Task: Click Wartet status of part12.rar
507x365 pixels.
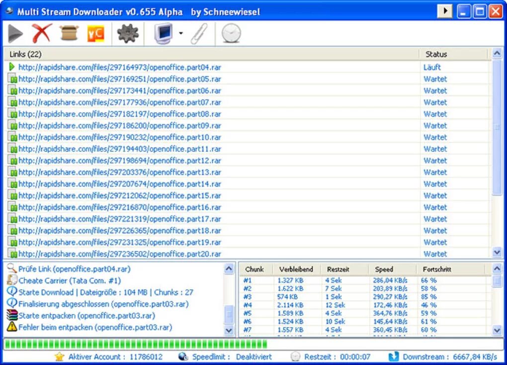Action: [x=435, y=161]
